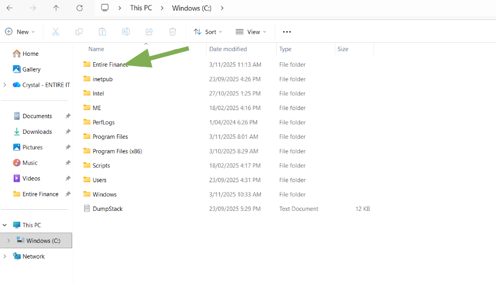
Task: Open the Sort options dropdown
Action: (208, 32)
